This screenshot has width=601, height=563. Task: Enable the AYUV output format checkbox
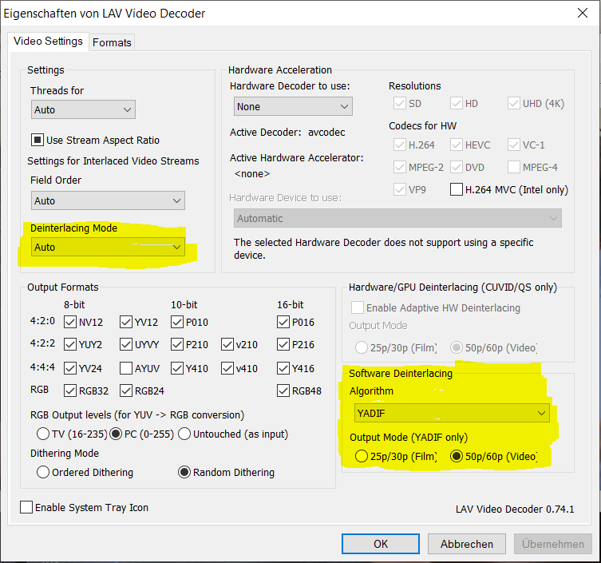tap(126, 368)
